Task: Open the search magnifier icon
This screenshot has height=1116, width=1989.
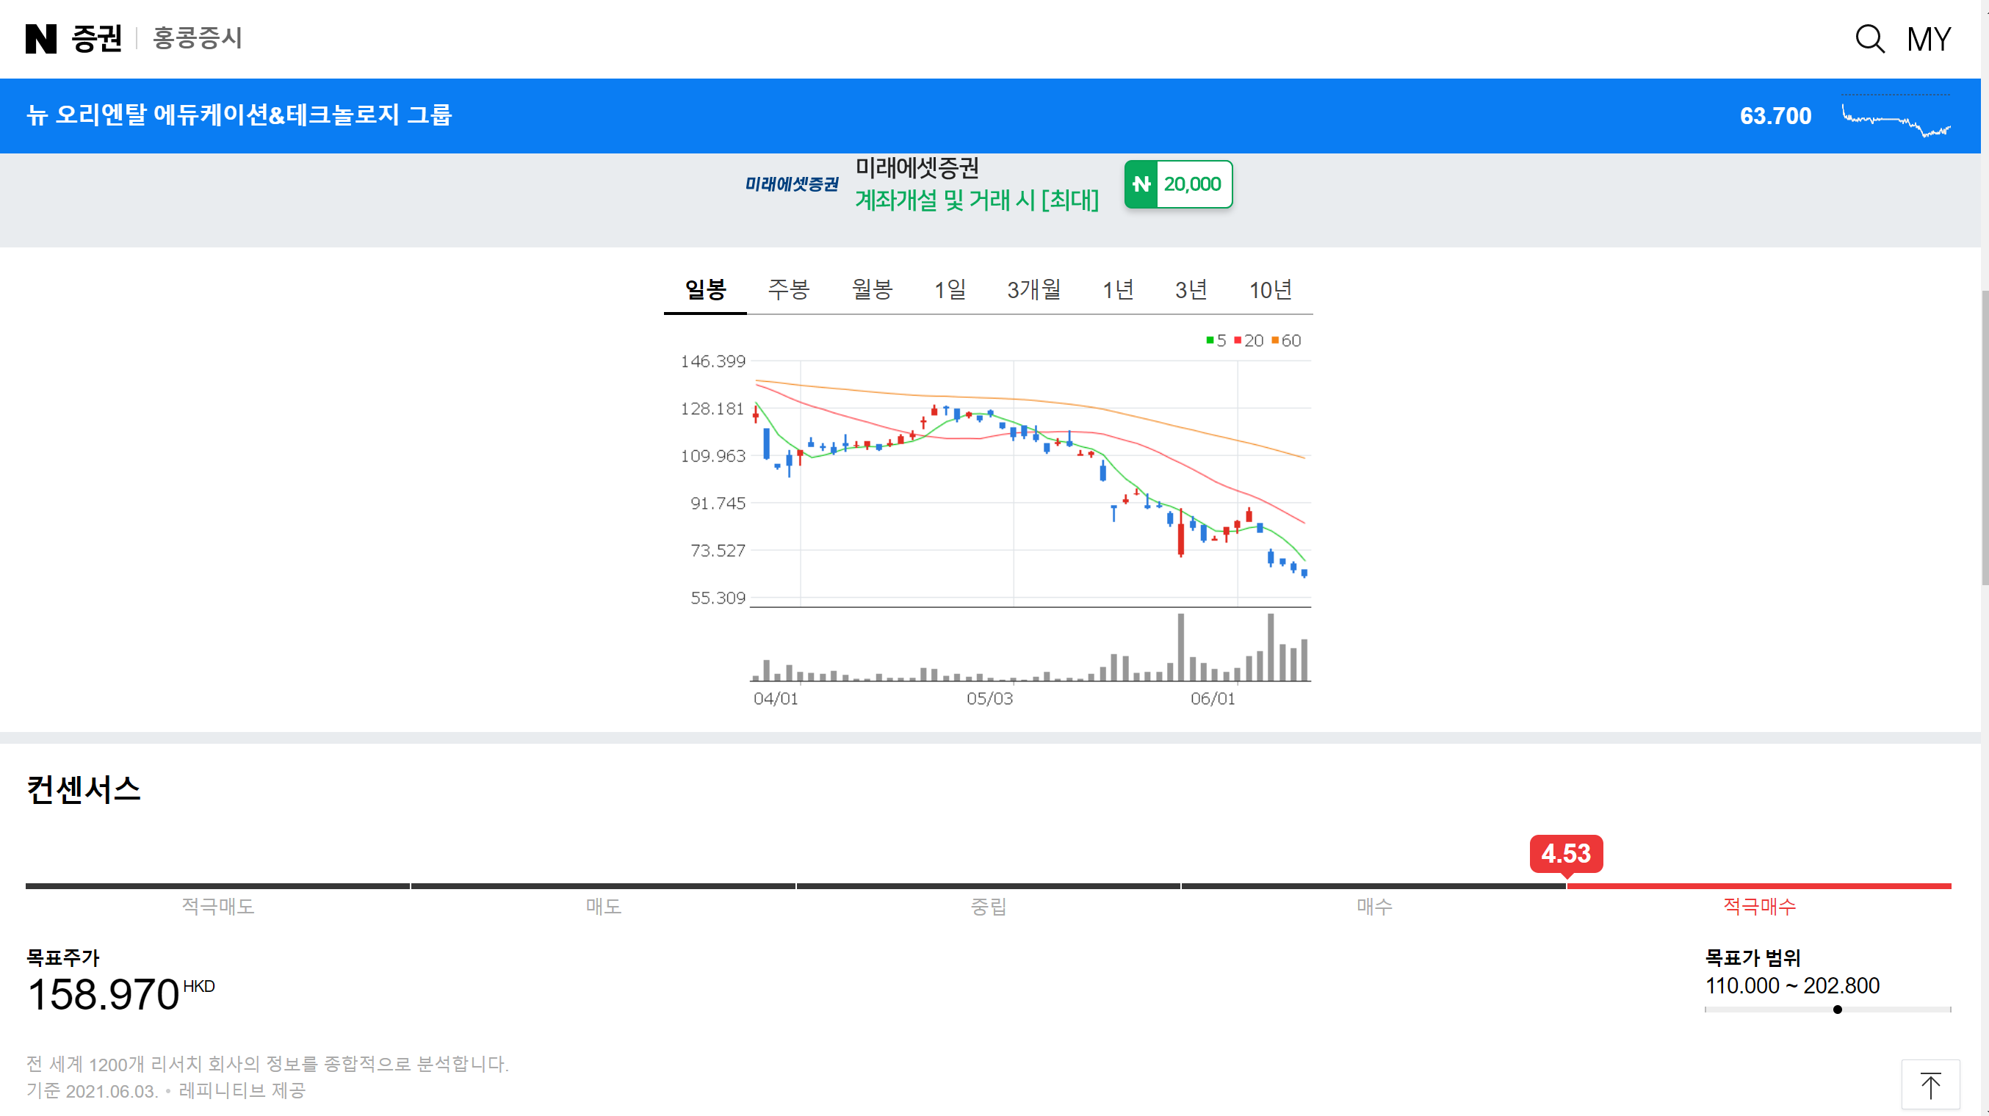Action: (x=1869, y=39)
